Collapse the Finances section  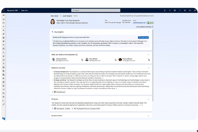[x=149, y=99]
